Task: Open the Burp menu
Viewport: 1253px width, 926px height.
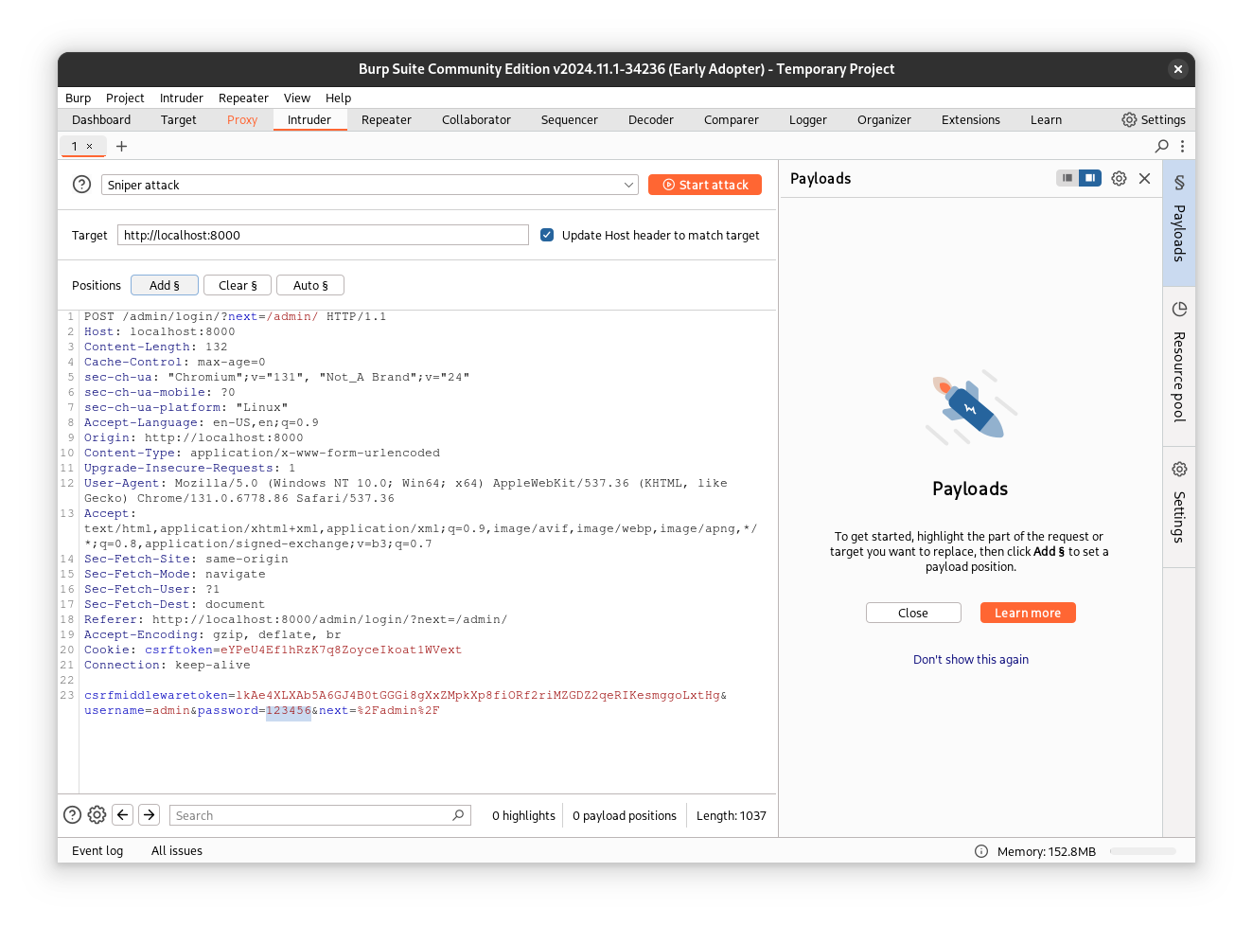Action: [79, 98]
